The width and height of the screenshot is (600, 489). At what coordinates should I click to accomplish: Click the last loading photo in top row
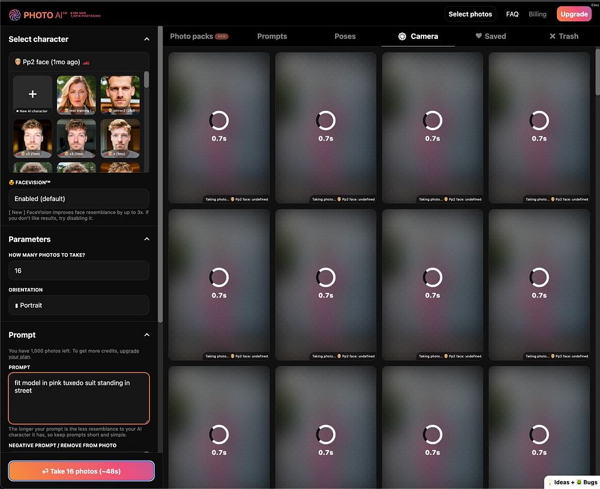(x=539, y=128)
